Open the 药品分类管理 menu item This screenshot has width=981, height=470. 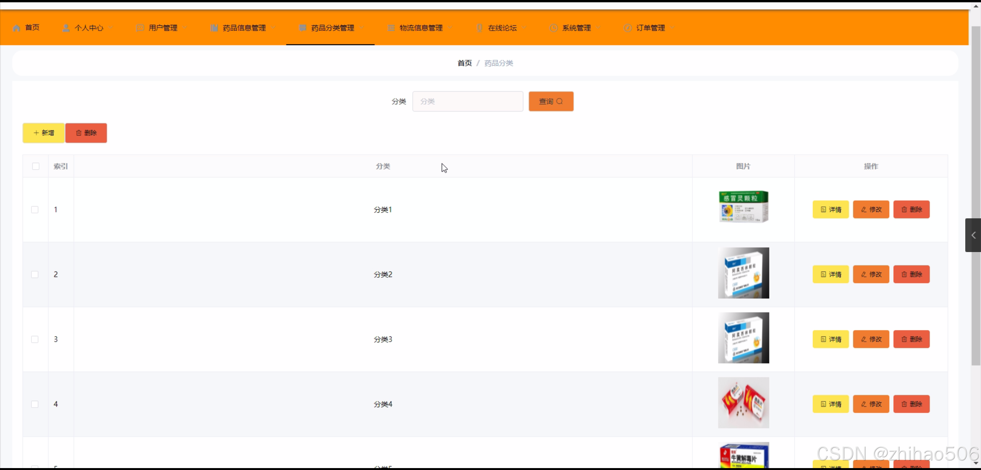click(x=332, y=28)
